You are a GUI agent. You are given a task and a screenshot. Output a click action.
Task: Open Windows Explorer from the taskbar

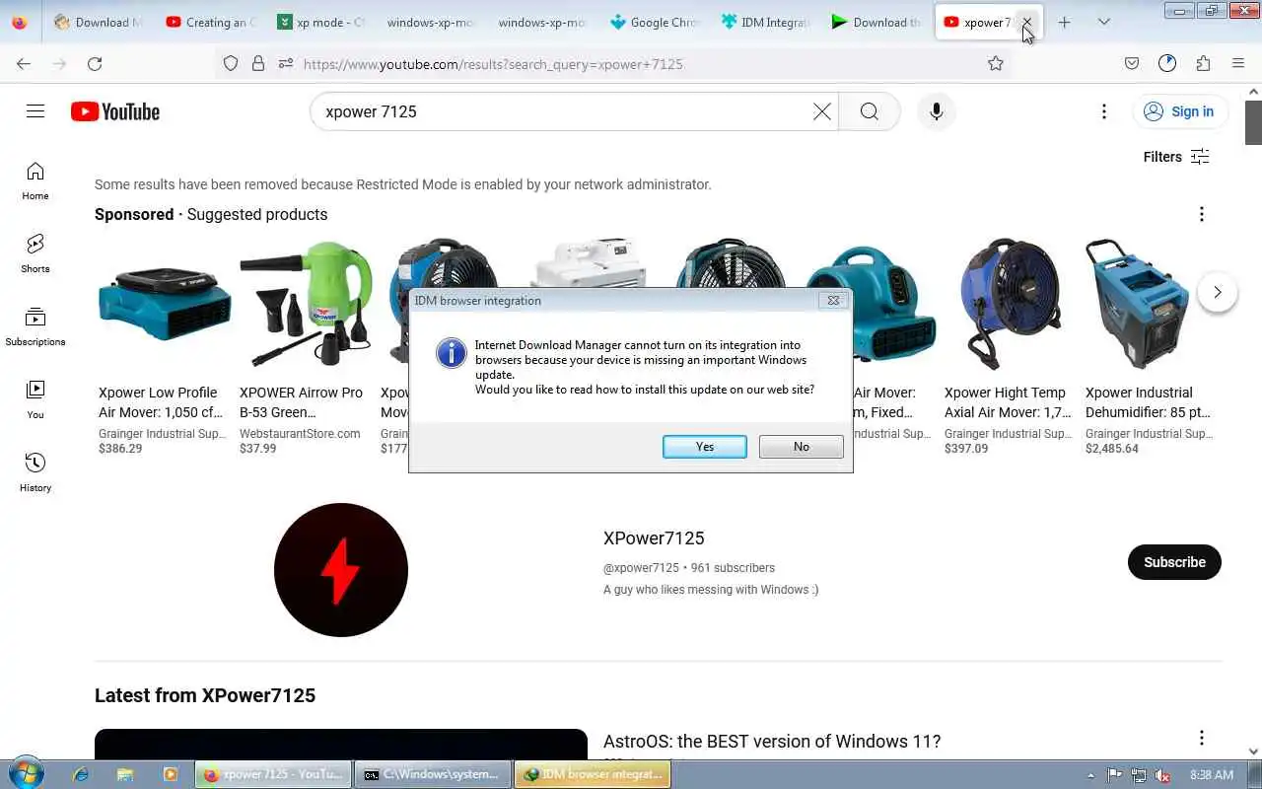[125, 775]
